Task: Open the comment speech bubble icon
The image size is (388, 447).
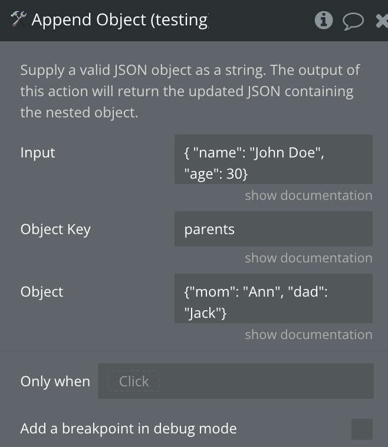Action: [353, 21]
